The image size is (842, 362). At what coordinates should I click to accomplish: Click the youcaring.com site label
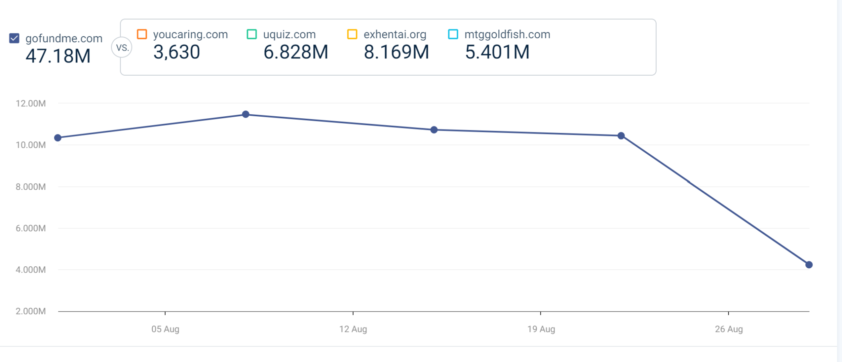click(x=190, y=35)
